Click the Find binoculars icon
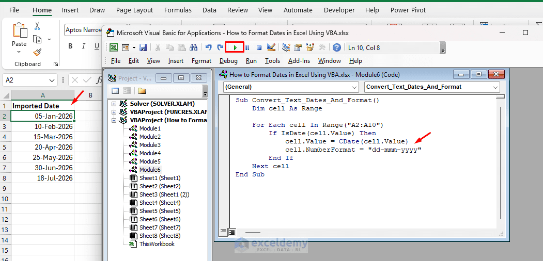The height and width of the screenshot is (261, 543). [193, 47]
